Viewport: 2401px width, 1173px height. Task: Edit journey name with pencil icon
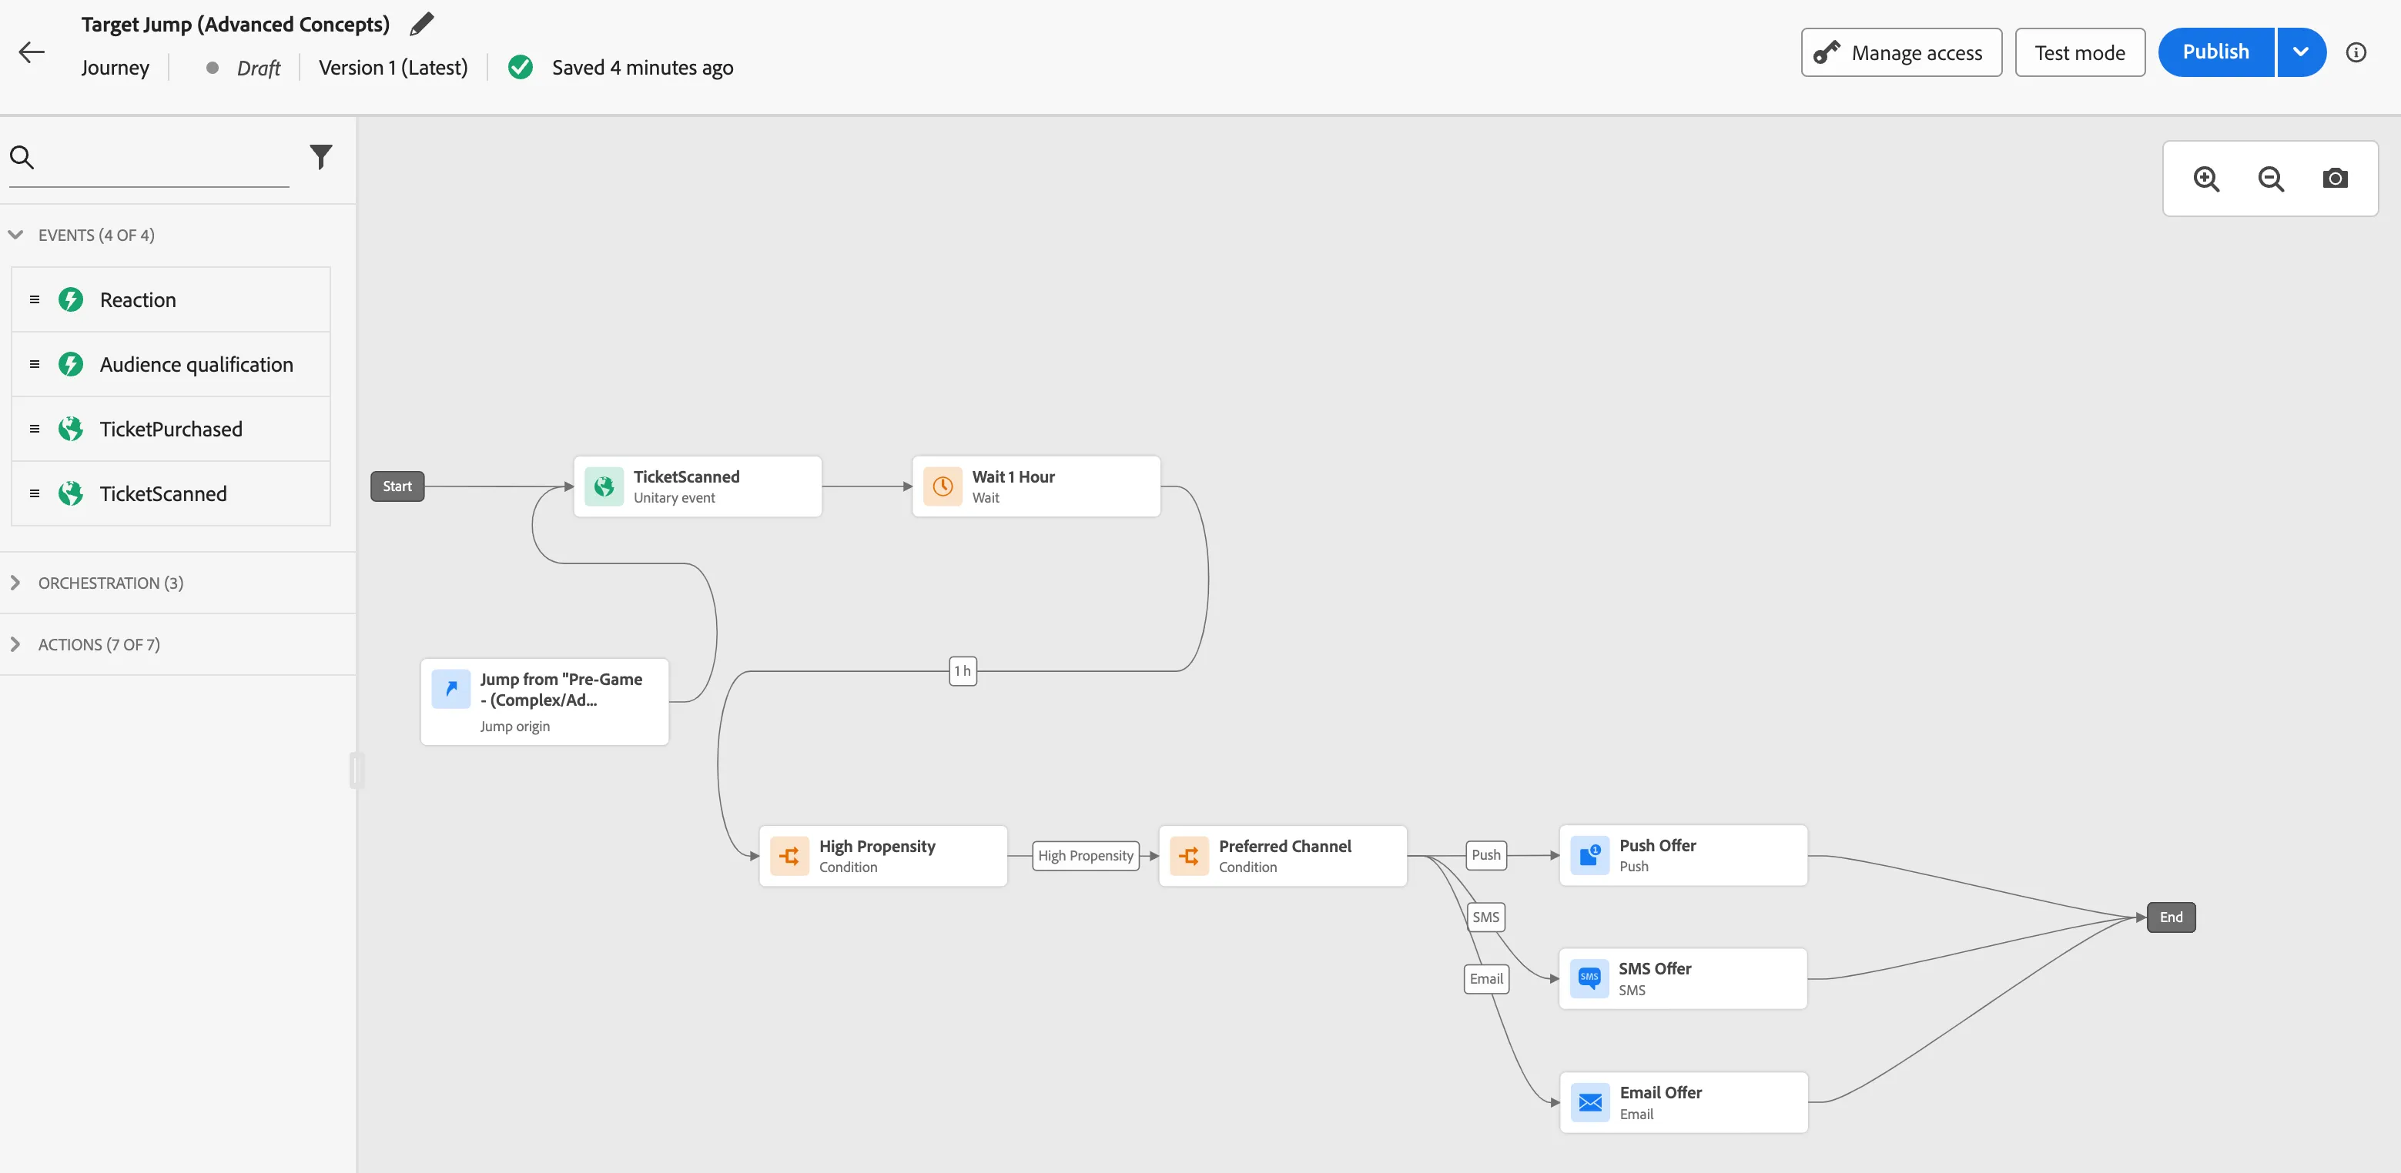click(421, 23)
